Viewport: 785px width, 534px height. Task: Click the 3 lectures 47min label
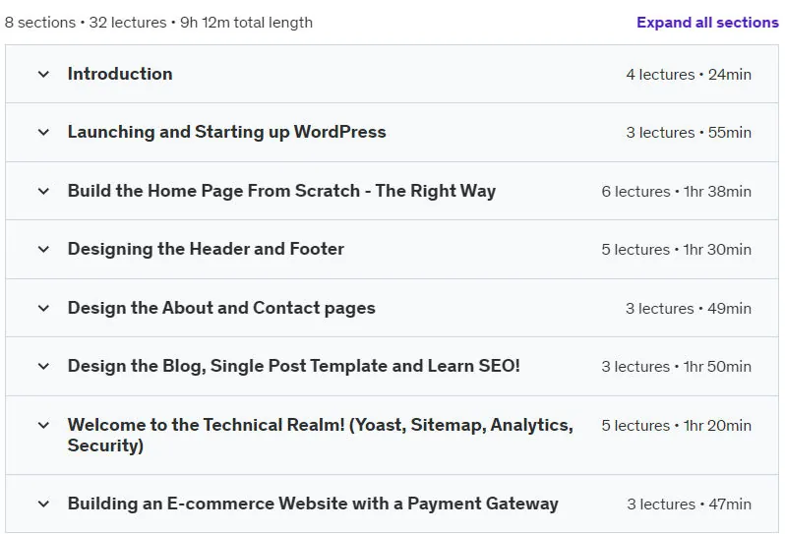tap(689, 504)
